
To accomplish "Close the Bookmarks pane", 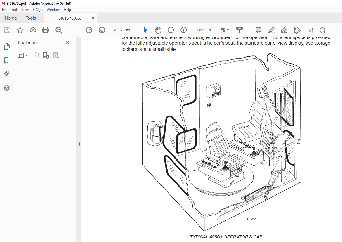I will (68, 43).
